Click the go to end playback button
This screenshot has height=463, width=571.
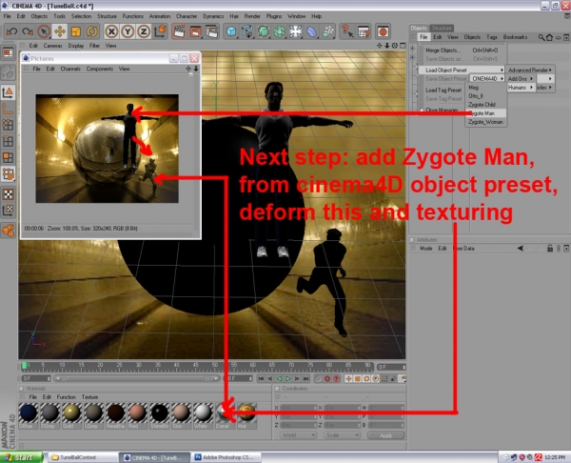coord(305,379)
